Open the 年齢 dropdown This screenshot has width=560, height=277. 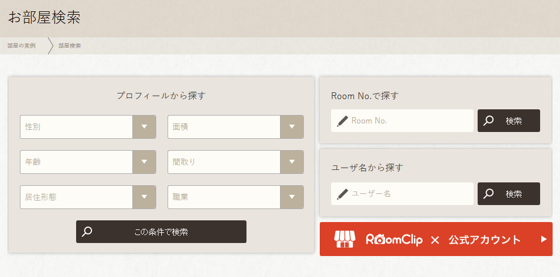coord(87,162)
